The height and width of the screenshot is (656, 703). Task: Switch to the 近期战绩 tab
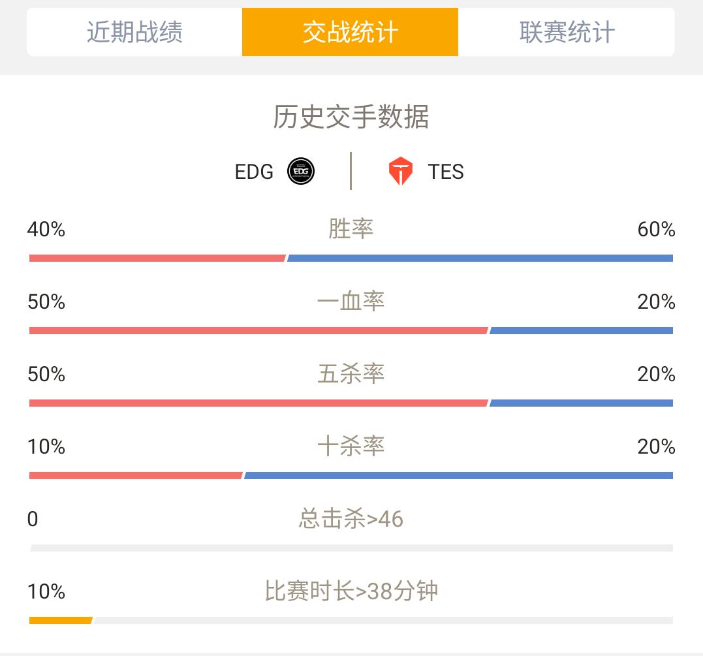(x=134, y=32)
